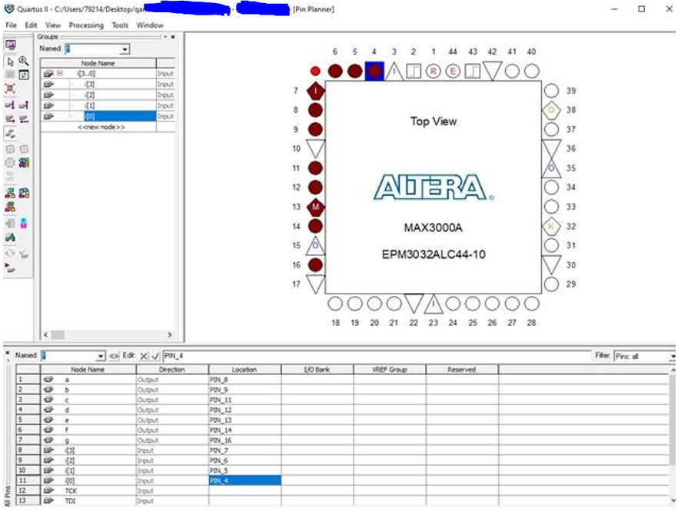Select pin 38 pentagon marked O
The image size is (681, 515).
coord(551,110)
